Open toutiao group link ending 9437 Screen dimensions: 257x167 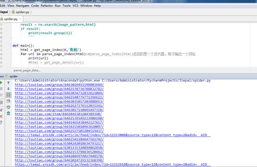[59, 131]
